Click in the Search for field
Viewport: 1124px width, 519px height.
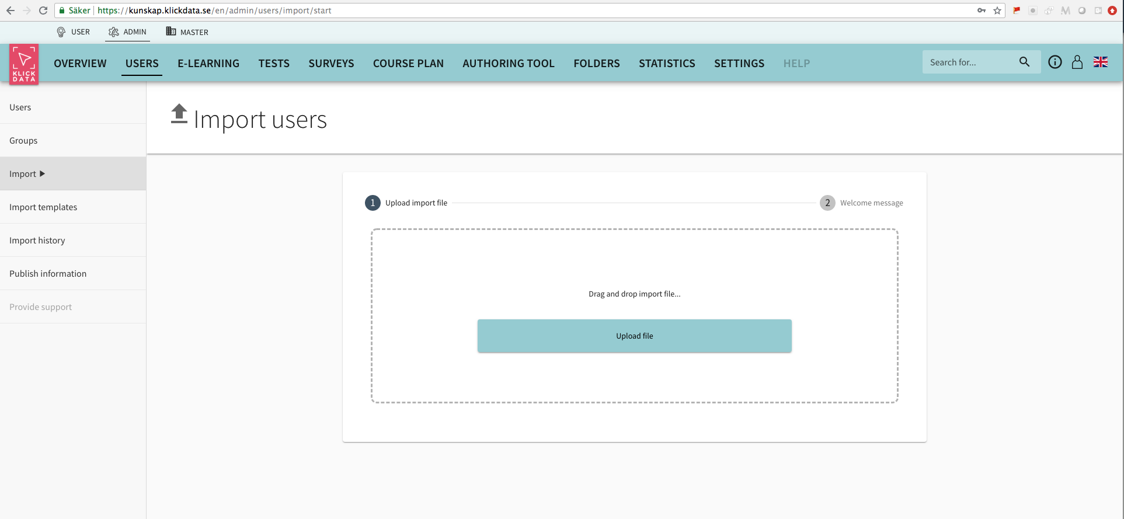[969, 62]
